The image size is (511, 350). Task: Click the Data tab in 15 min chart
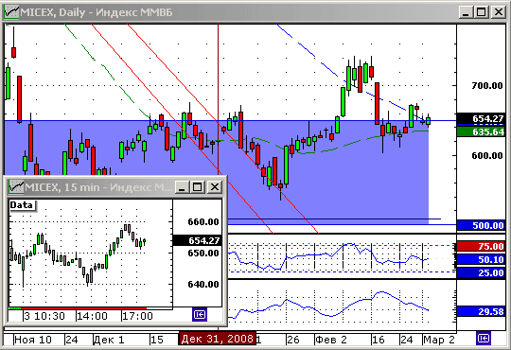point(22,205)
